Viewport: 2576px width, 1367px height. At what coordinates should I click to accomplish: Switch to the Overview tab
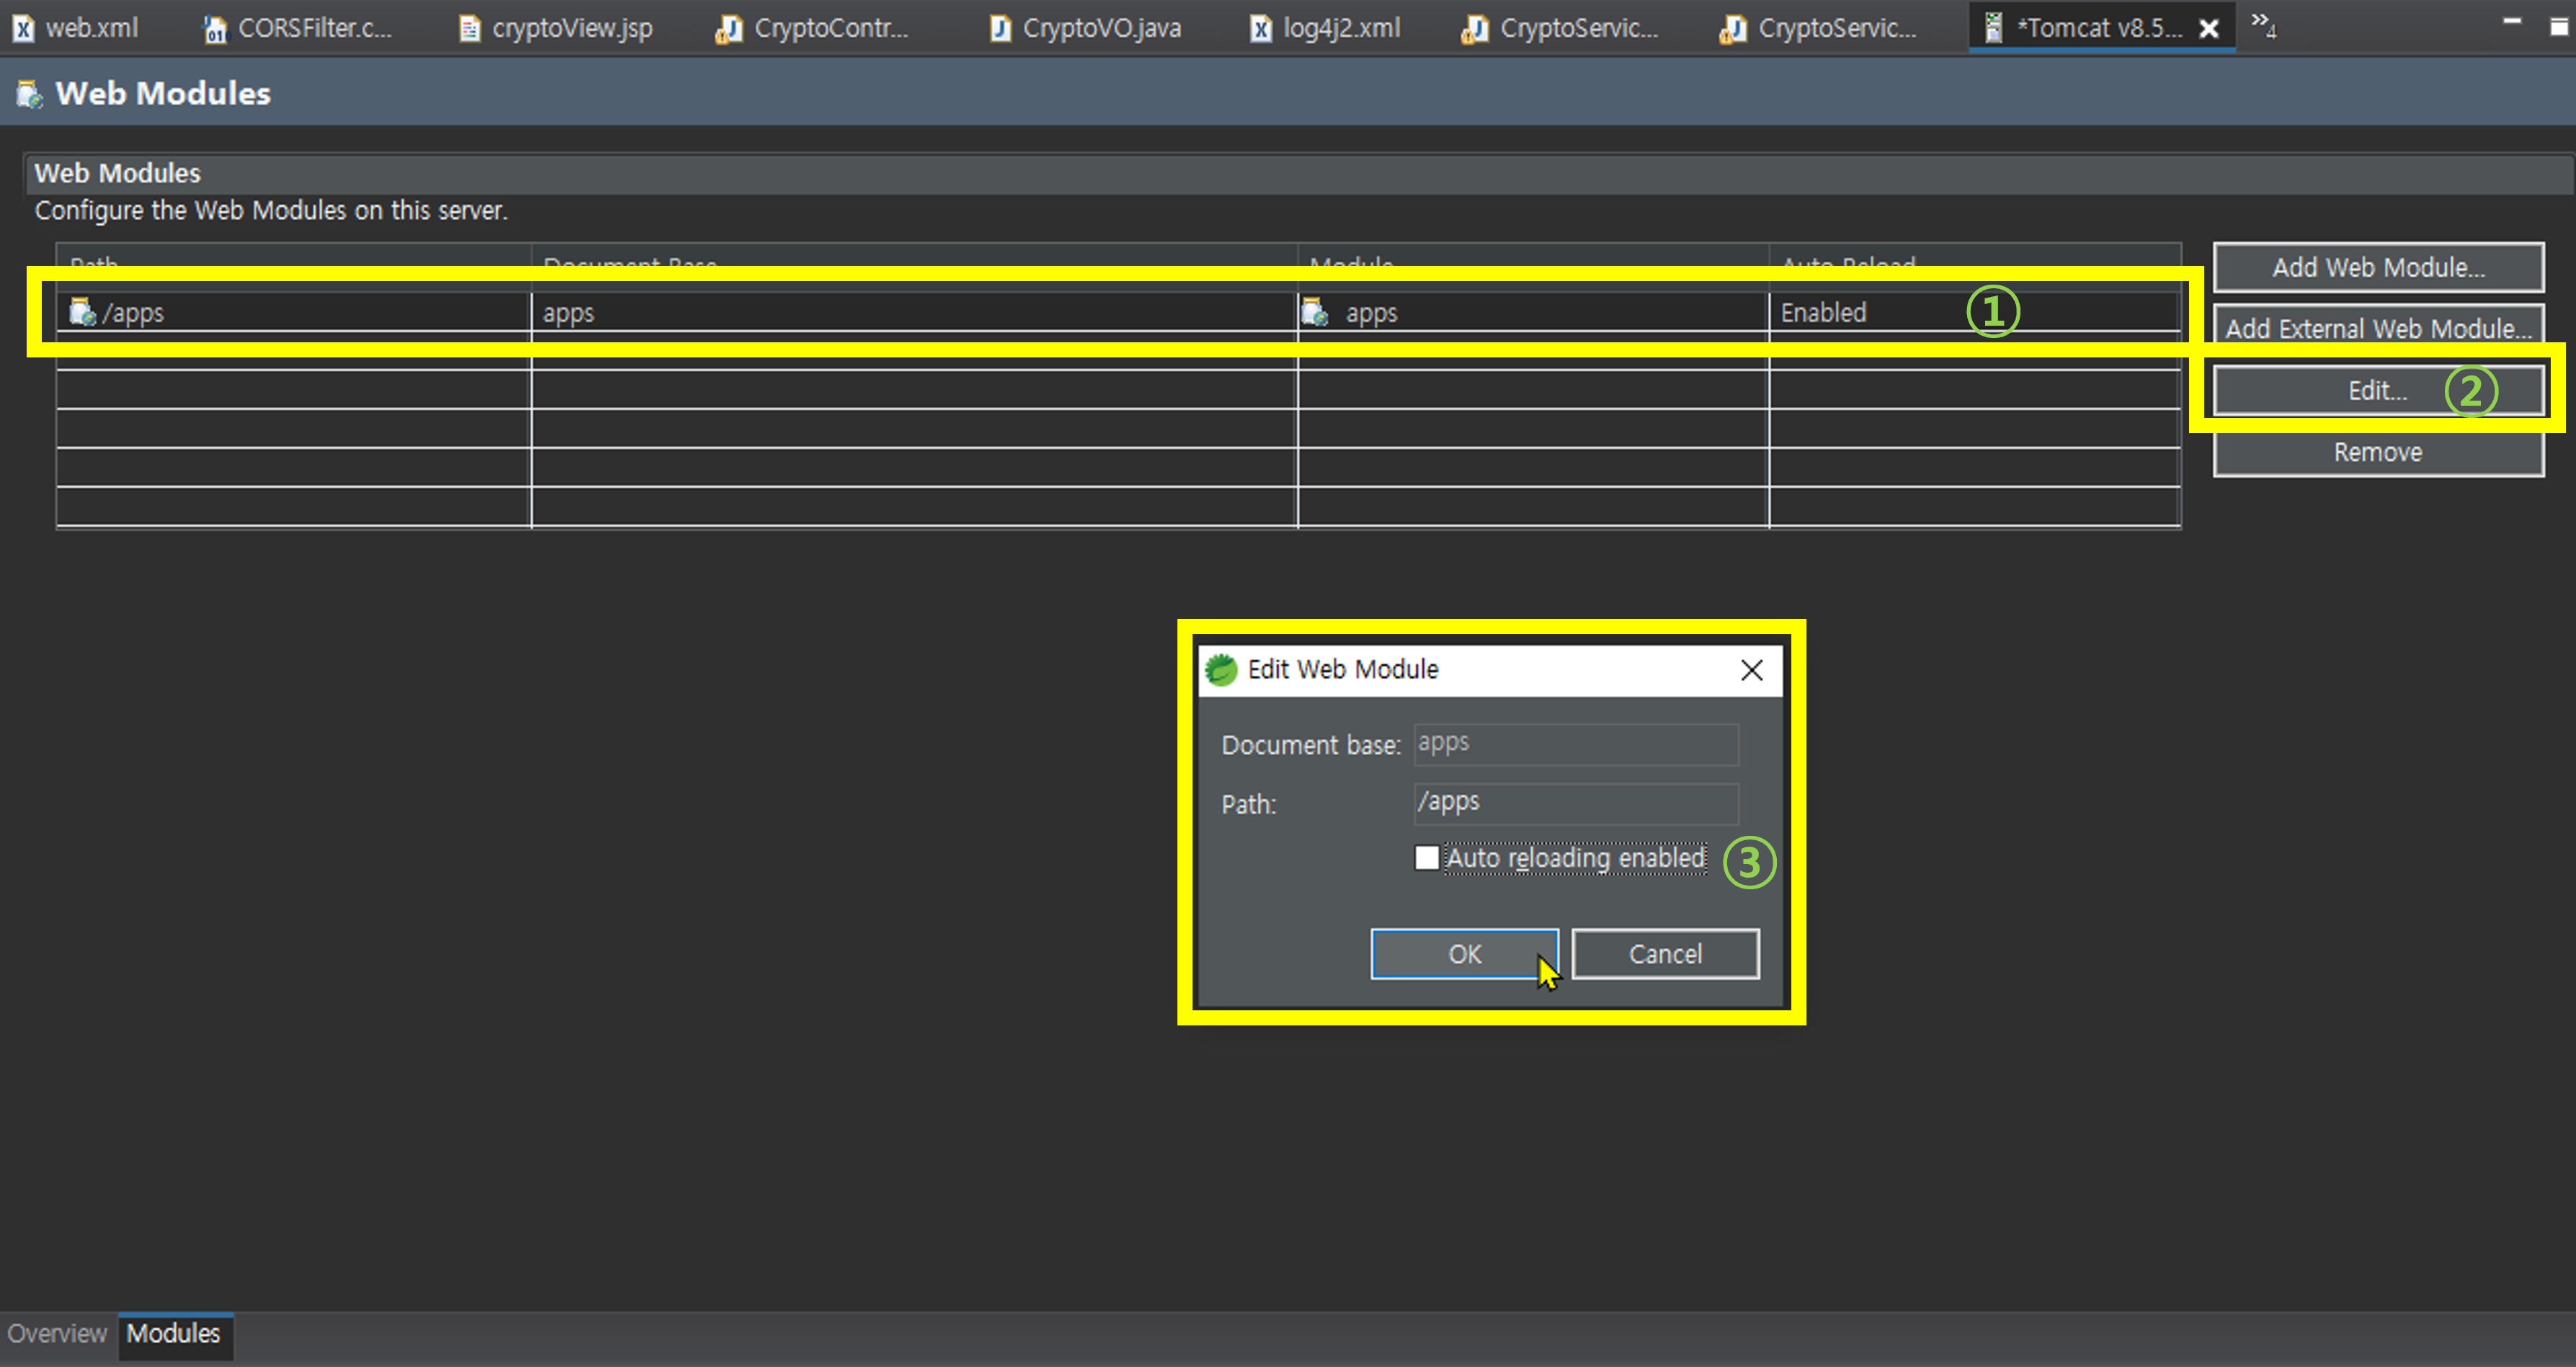coord(57,1333)
